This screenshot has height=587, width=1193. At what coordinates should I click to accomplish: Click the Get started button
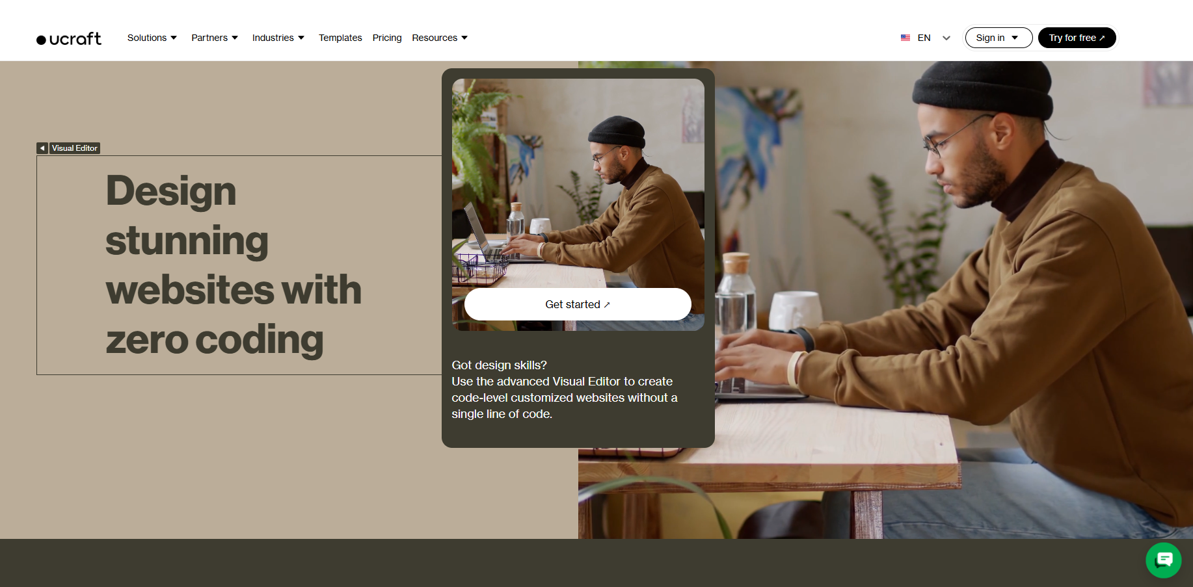[578, 304]
